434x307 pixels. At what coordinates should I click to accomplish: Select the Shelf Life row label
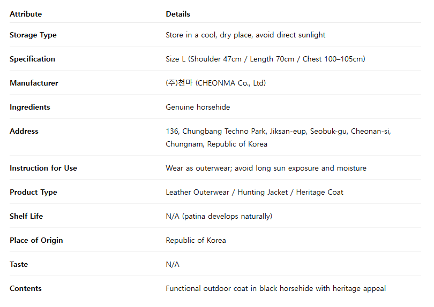click(x=26, y=217)
